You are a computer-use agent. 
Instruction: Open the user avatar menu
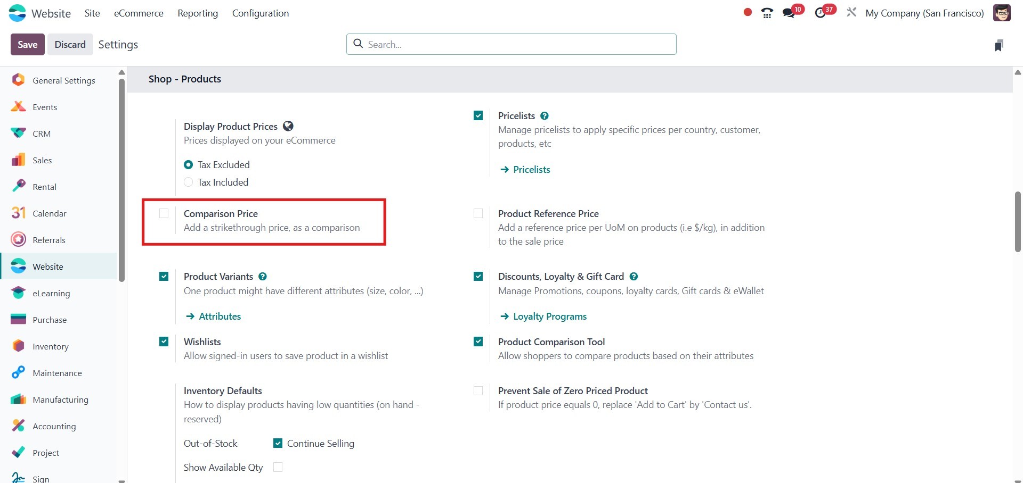pos(1002,13)
